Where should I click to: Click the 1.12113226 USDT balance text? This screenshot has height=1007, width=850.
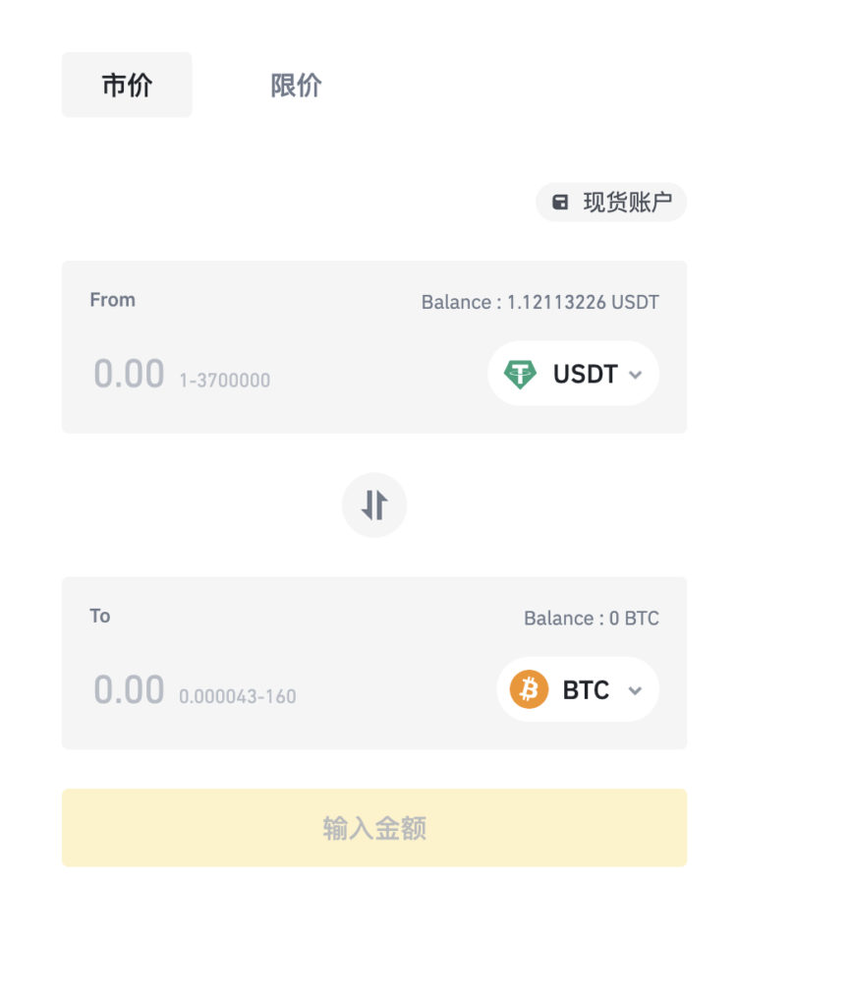(583, 302)
